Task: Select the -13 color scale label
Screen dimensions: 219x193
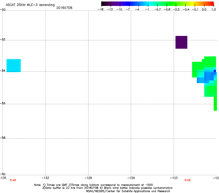Action: 110,10
